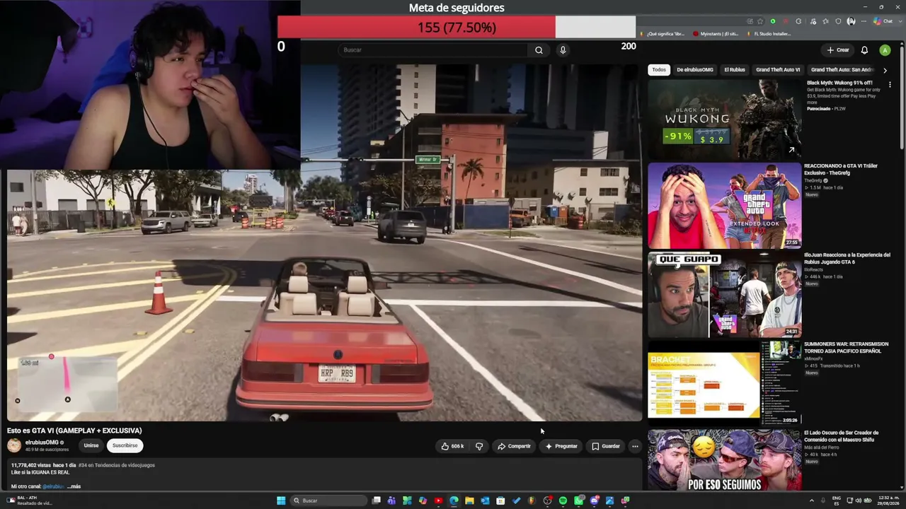
Task: Open options for Black Myth Wukong ad
Action: 890,85
